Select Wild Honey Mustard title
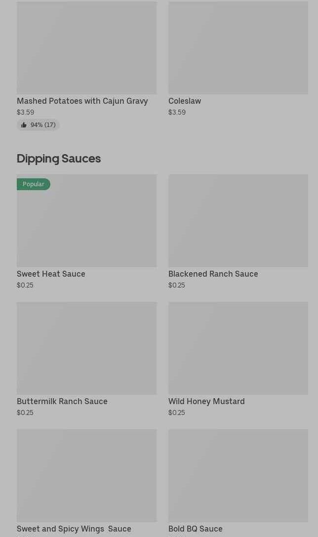The image size is (318, 537). pos(206,401)
